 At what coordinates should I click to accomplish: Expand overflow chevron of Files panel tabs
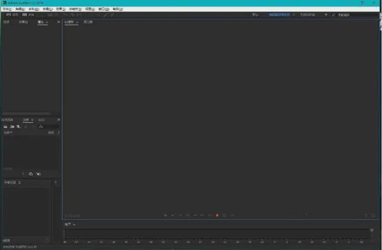click(x=58, y=120)
